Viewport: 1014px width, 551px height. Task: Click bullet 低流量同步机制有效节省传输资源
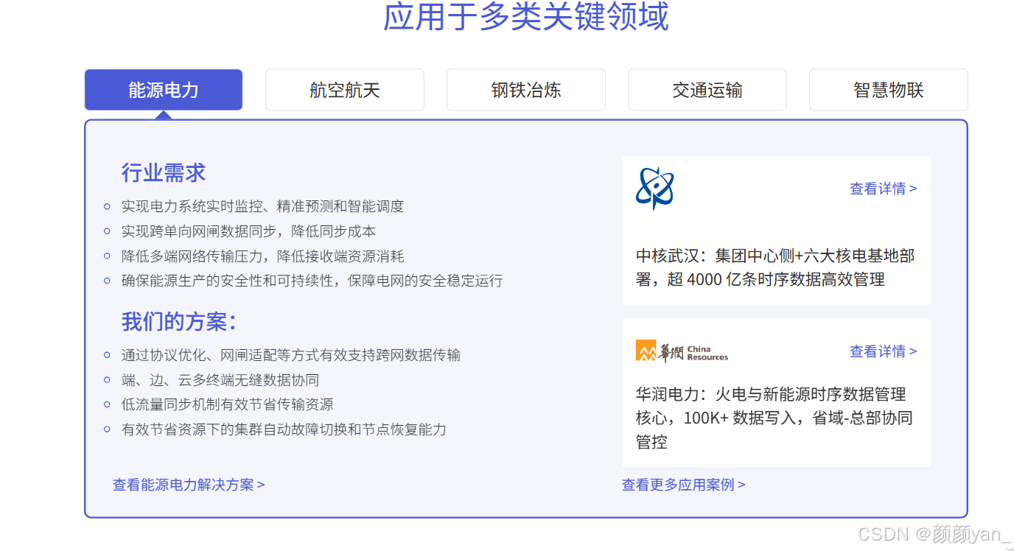pyautogui.click(x=227, y=404)
